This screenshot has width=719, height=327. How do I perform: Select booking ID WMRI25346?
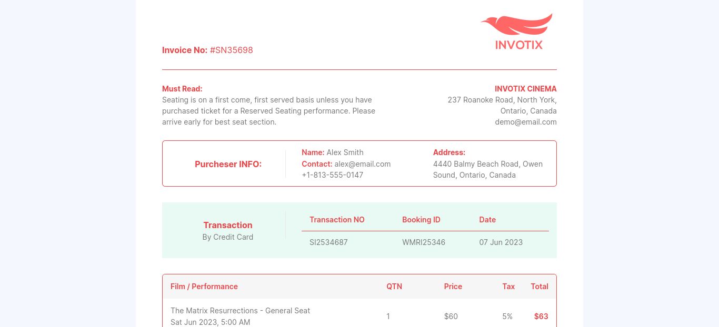click(x=424, y=242)
